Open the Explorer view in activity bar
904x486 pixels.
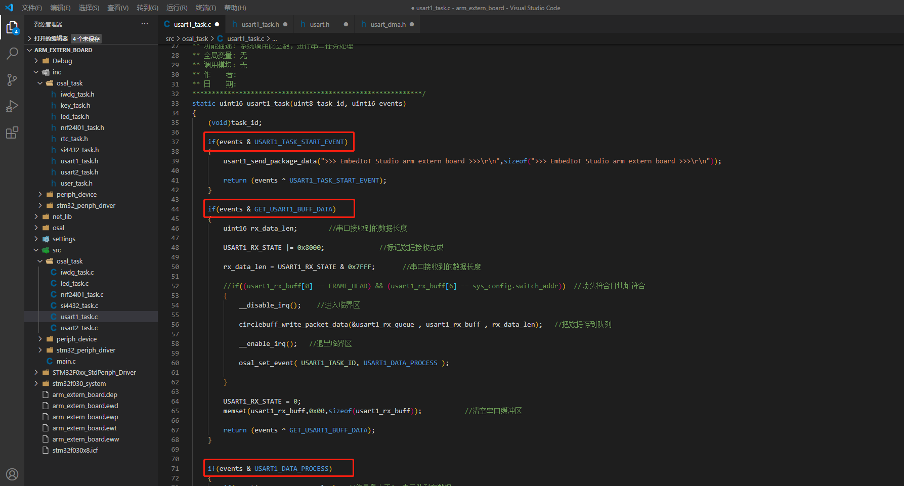tap(12, 27)
